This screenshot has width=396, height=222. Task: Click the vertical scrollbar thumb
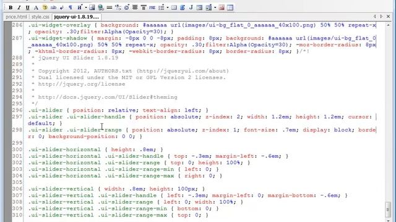pyautogui.click(x=388, y=210)
